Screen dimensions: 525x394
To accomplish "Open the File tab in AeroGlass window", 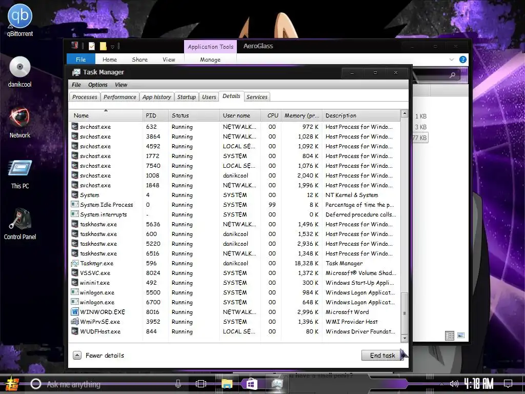I will (80, 60).
